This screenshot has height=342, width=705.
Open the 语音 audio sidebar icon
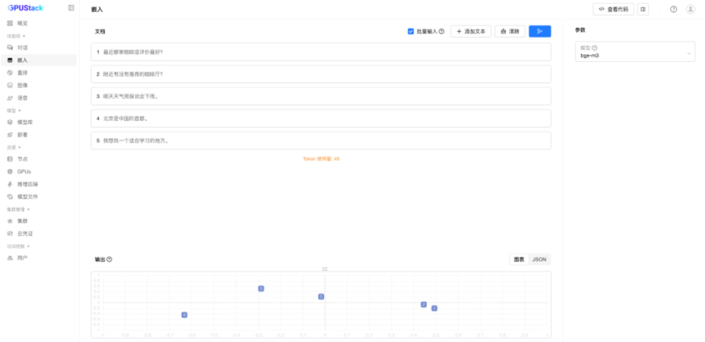click(x=10, y=97)
